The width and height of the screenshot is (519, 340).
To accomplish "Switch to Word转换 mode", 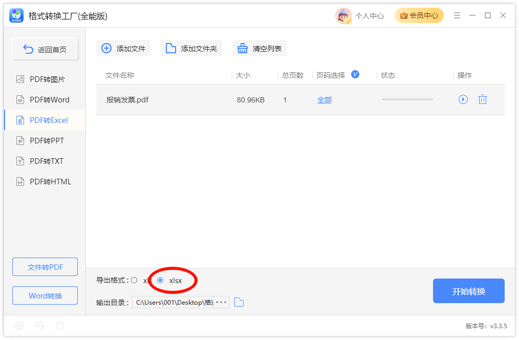I will click(x=45, y=295).
